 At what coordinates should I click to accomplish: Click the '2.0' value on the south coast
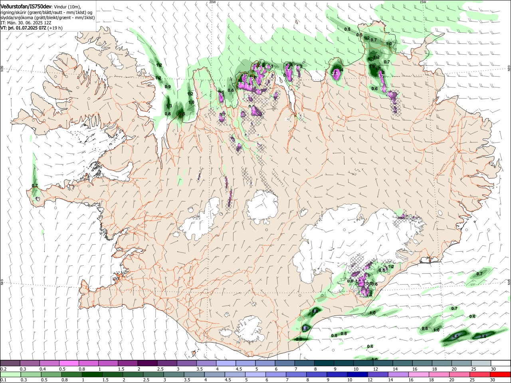(x=299, y=339)
